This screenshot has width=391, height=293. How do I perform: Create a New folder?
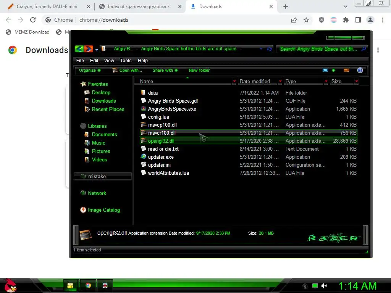(199, 70)
